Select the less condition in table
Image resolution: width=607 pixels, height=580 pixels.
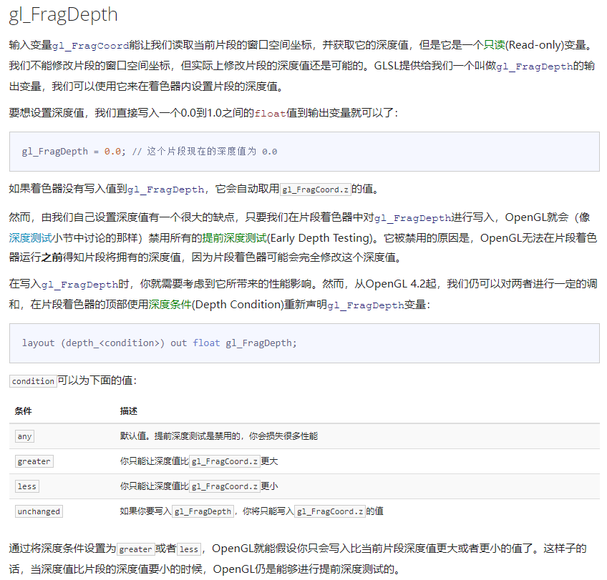point(26,486)
